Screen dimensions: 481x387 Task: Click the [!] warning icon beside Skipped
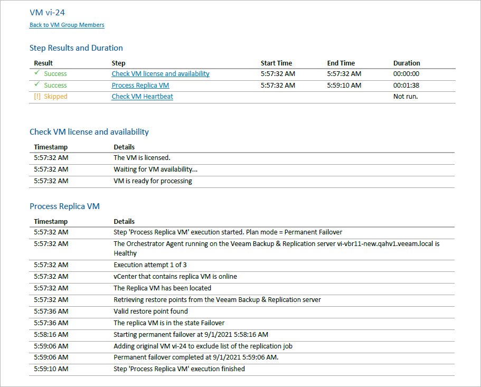click(x=37, y=96)
